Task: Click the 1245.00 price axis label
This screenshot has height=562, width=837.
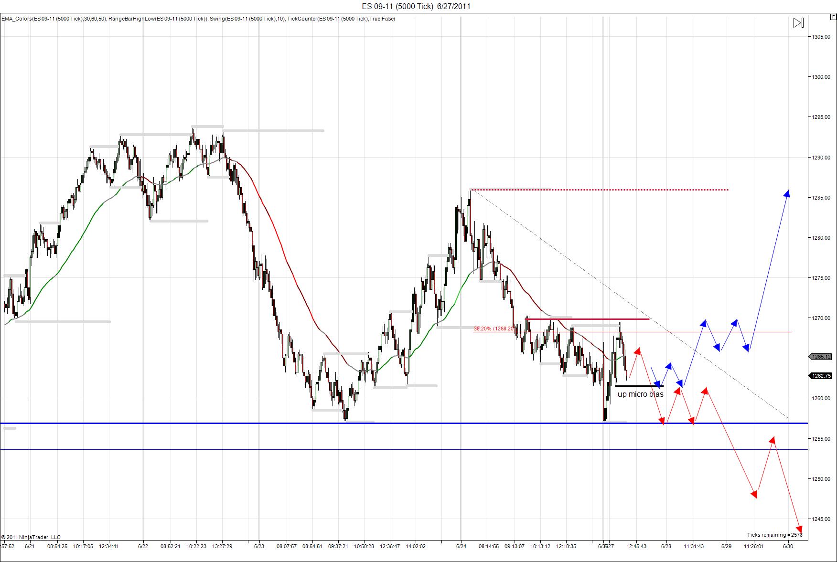Action: (x=821, y=519)
